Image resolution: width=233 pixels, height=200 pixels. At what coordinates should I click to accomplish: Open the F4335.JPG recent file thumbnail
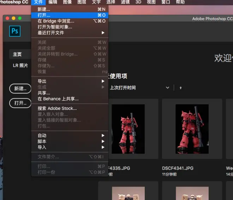[128, 129]
